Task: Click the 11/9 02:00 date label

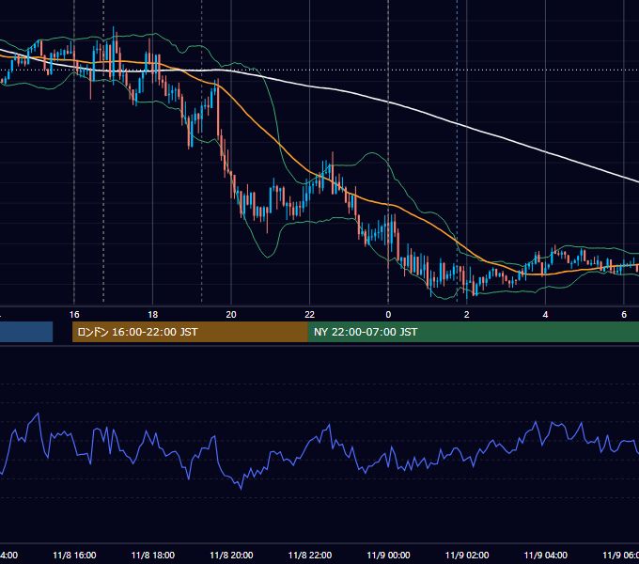Action: tap(467, 556)
